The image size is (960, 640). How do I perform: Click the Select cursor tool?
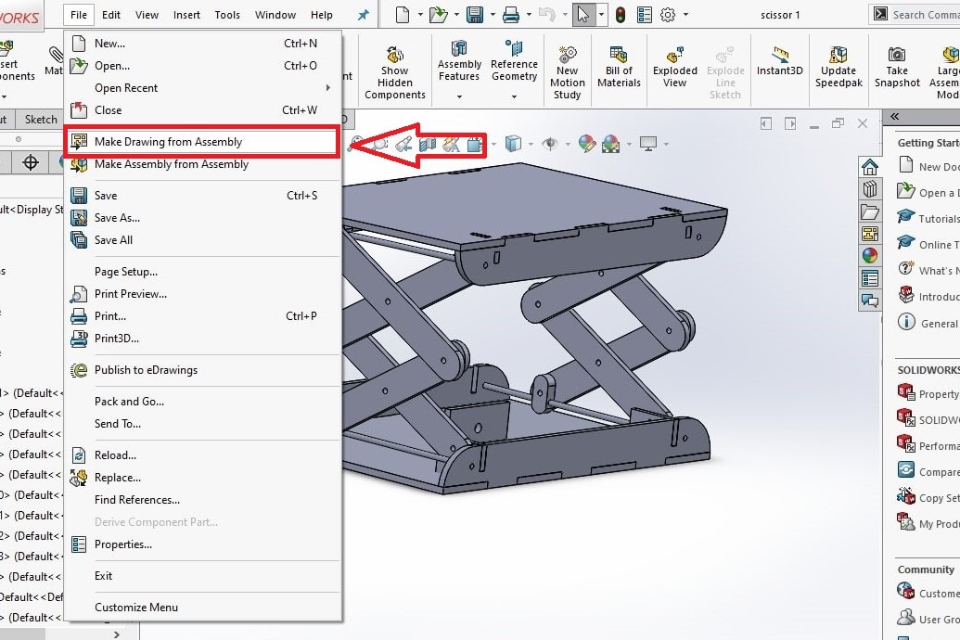tap(583, 15)
